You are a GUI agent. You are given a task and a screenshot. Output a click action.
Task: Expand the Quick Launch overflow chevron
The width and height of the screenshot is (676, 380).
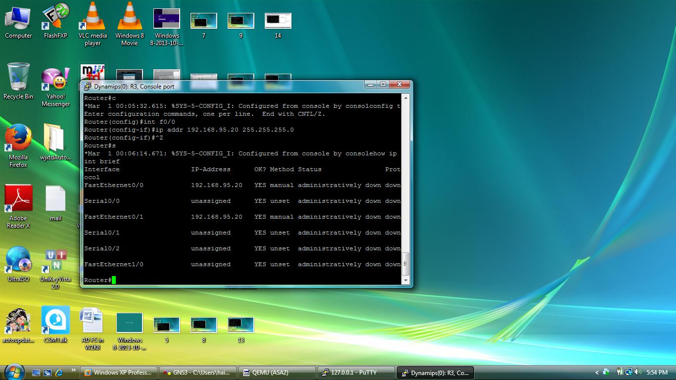(x=74, y=370)
